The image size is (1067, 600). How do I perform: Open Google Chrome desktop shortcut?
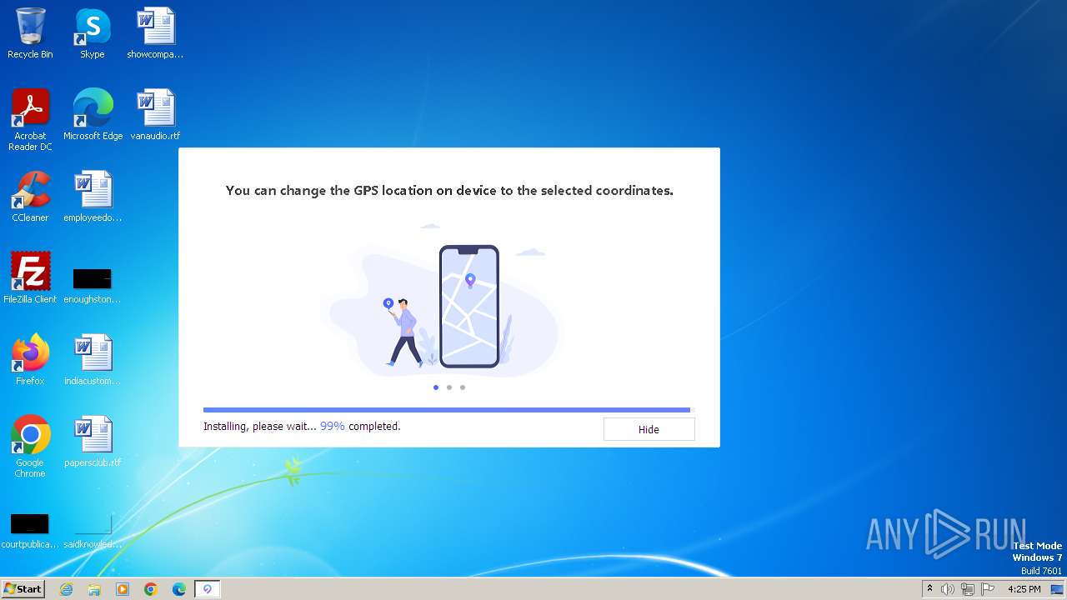[30, 447]
